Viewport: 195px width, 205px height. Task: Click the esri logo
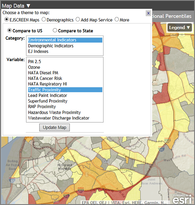182,199
